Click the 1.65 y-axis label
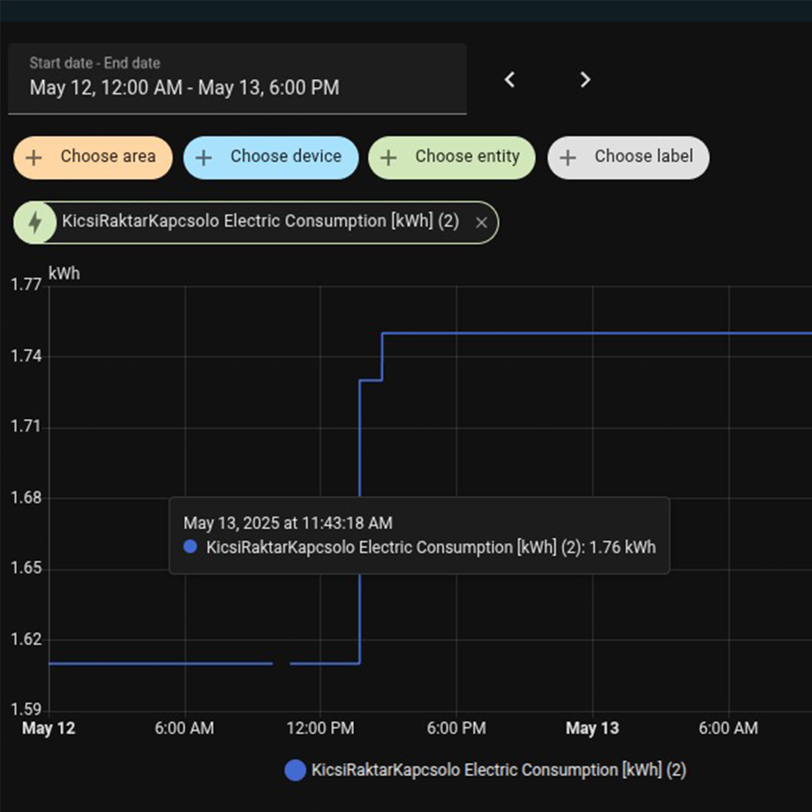The width and height of the screenshot is (812, 812). coord(26,568)
